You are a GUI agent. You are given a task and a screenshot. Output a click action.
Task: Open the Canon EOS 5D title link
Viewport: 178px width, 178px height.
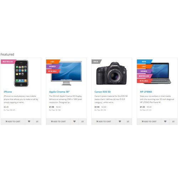click(103, 92)
